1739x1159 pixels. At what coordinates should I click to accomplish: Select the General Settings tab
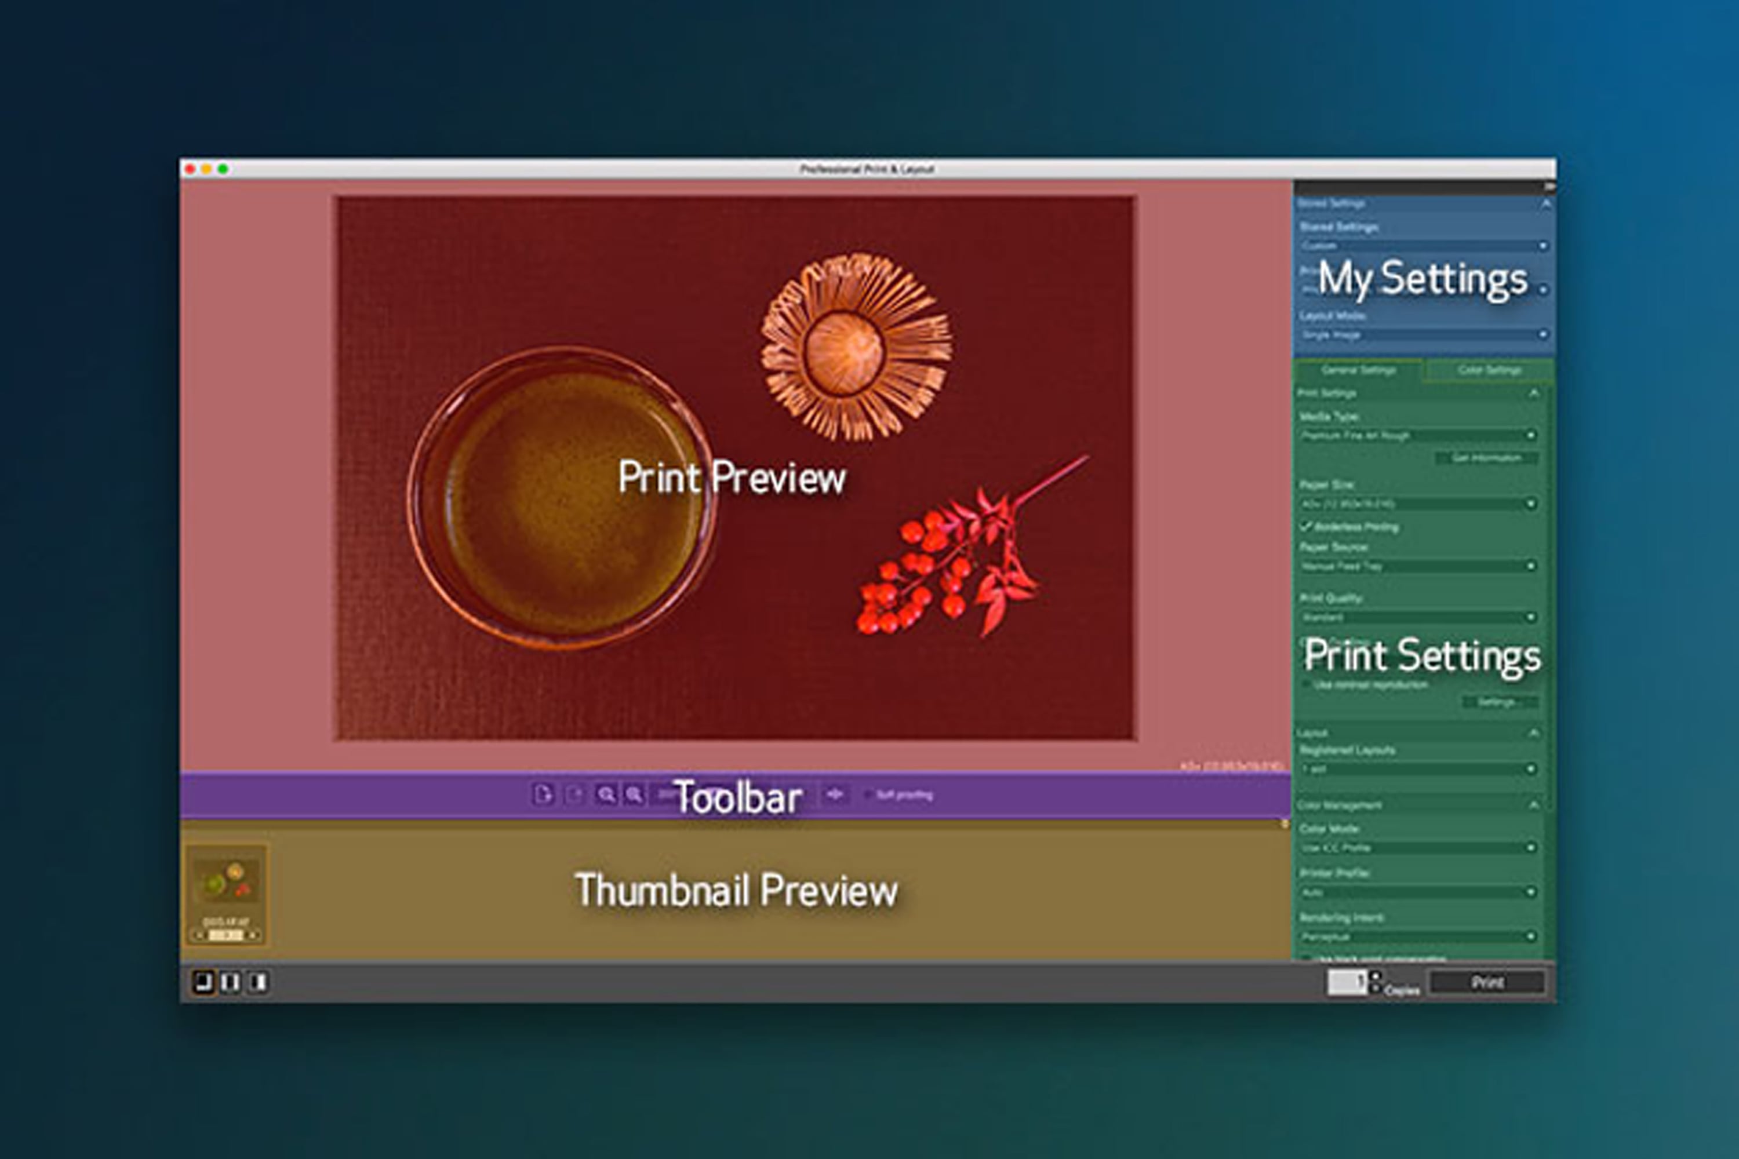pos(1358,370)
